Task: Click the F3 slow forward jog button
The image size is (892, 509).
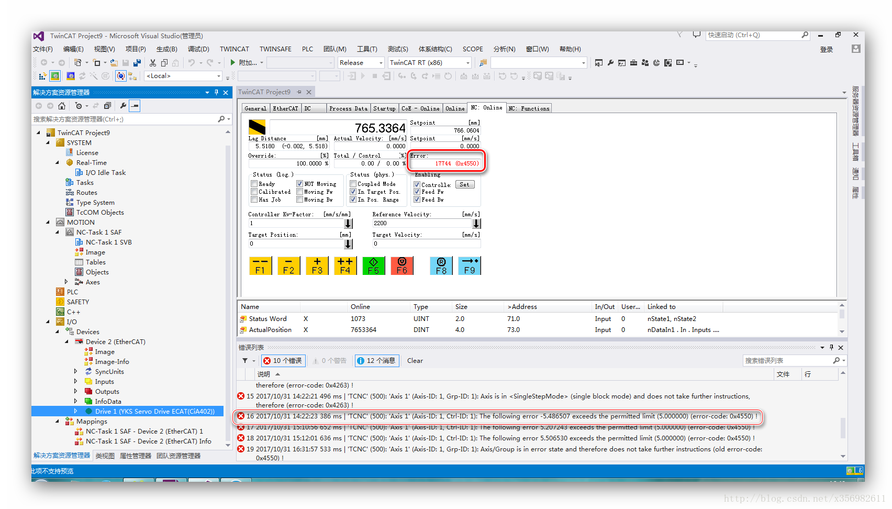Action: [x=317, y=266]
